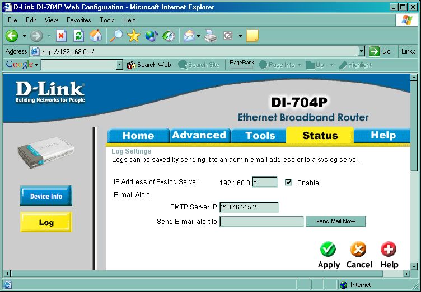This screenshot has width=421, height=292.
Task: Click the Google toolbar logo
Action: pos(20,65)
